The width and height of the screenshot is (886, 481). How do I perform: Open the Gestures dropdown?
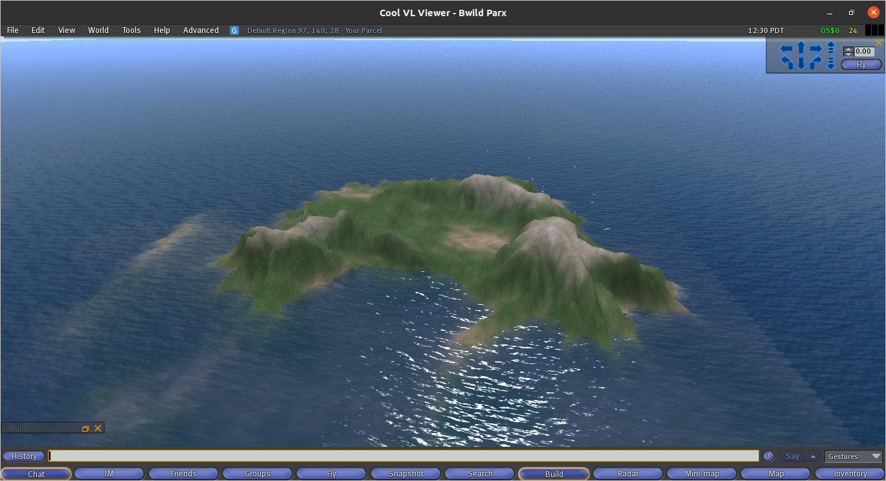pos(853,456)
